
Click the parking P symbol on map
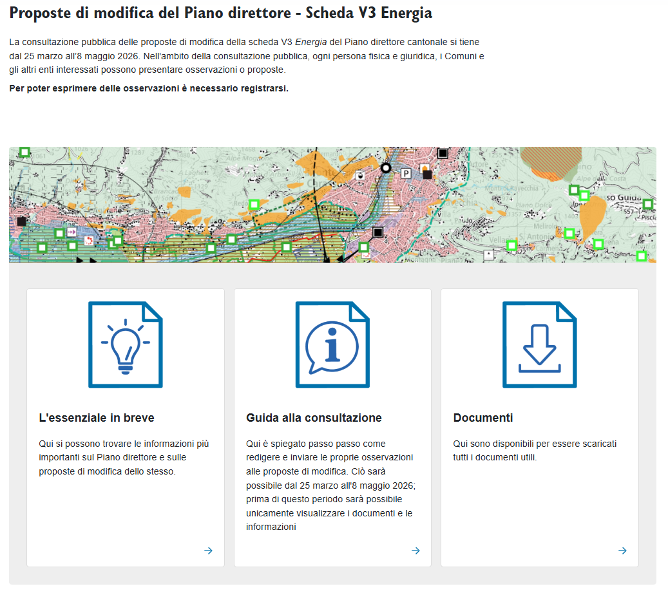(406, 173)
